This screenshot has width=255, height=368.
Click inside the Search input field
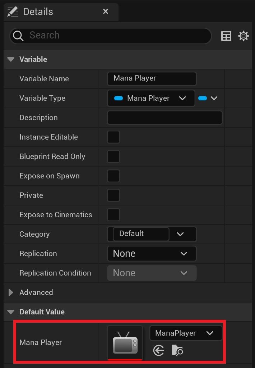(x=108, y=36)
